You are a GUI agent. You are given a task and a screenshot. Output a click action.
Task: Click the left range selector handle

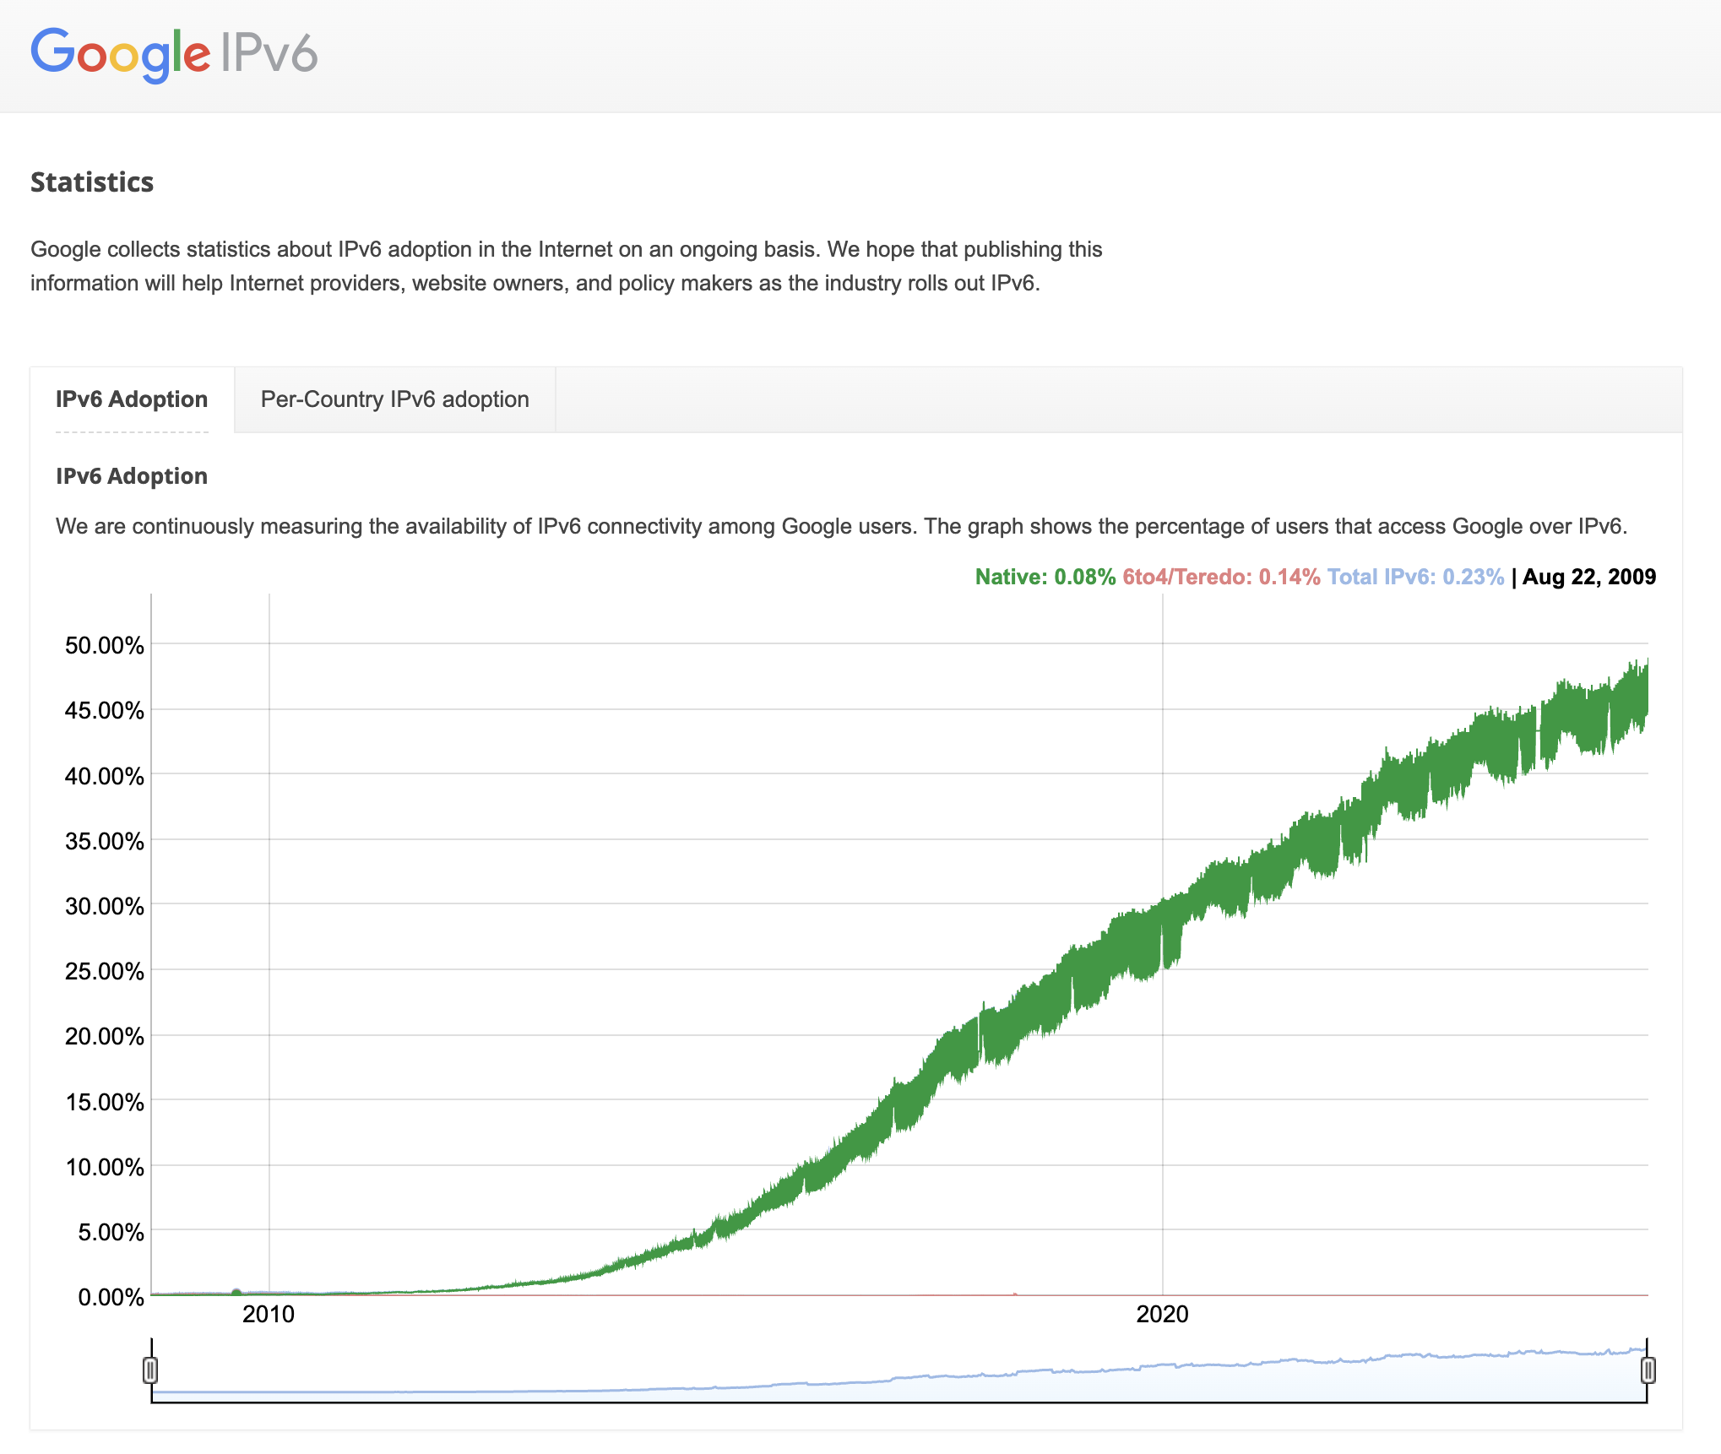point(150,1370)
